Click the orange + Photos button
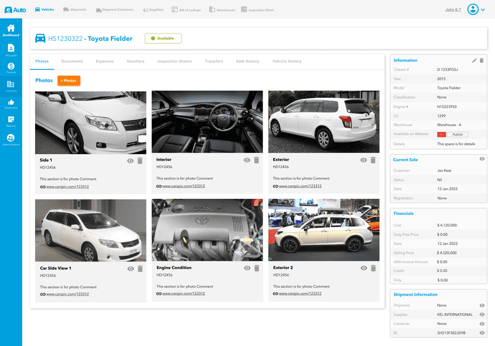 (69, 80)
